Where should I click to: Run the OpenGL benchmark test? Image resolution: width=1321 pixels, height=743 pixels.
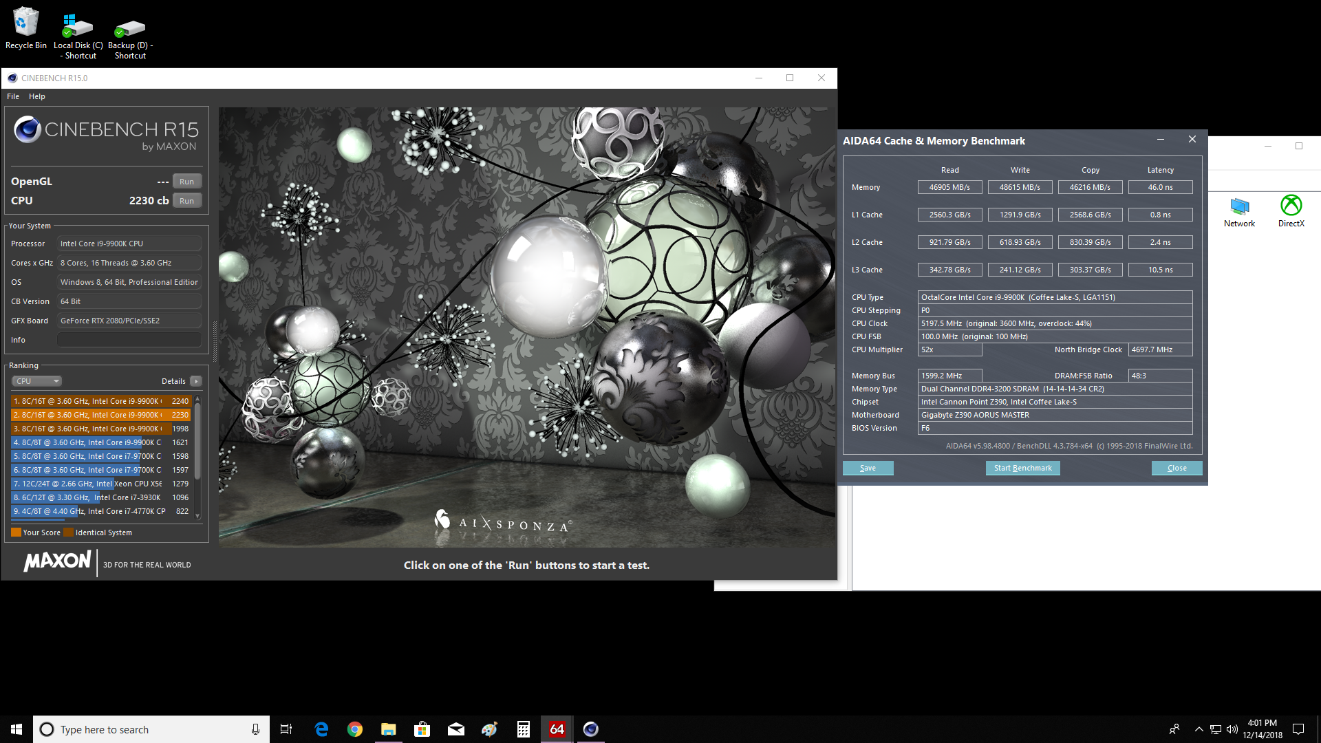click(x=186, y=182)
